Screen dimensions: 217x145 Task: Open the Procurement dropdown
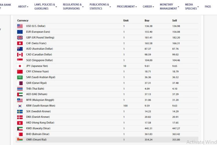[127, 6]
